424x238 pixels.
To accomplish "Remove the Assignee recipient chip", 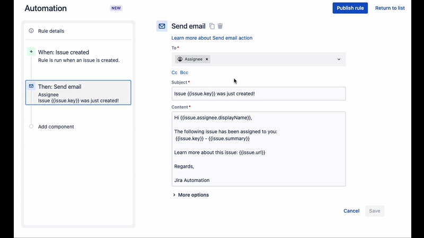I will (207, 59).
